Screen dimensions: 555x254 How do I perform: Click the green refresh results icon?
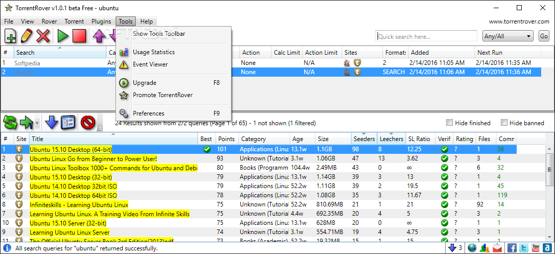pos(10,123)
